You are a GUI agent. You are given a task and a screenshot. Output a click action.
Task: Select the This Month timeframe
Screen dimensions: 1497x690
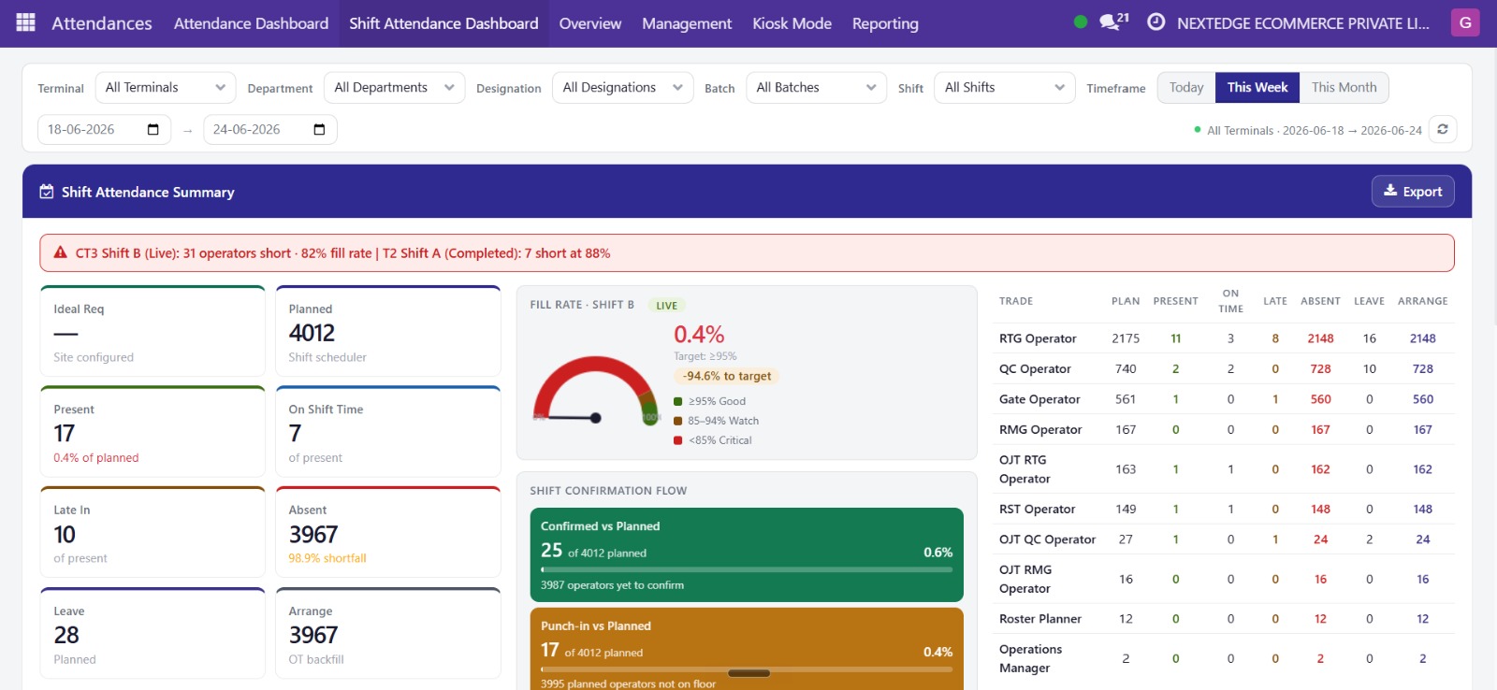pyautogui.click(x=1344, y=88)
